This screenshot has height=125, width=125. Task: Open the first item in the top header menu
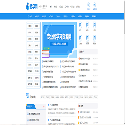click(51, 7)
